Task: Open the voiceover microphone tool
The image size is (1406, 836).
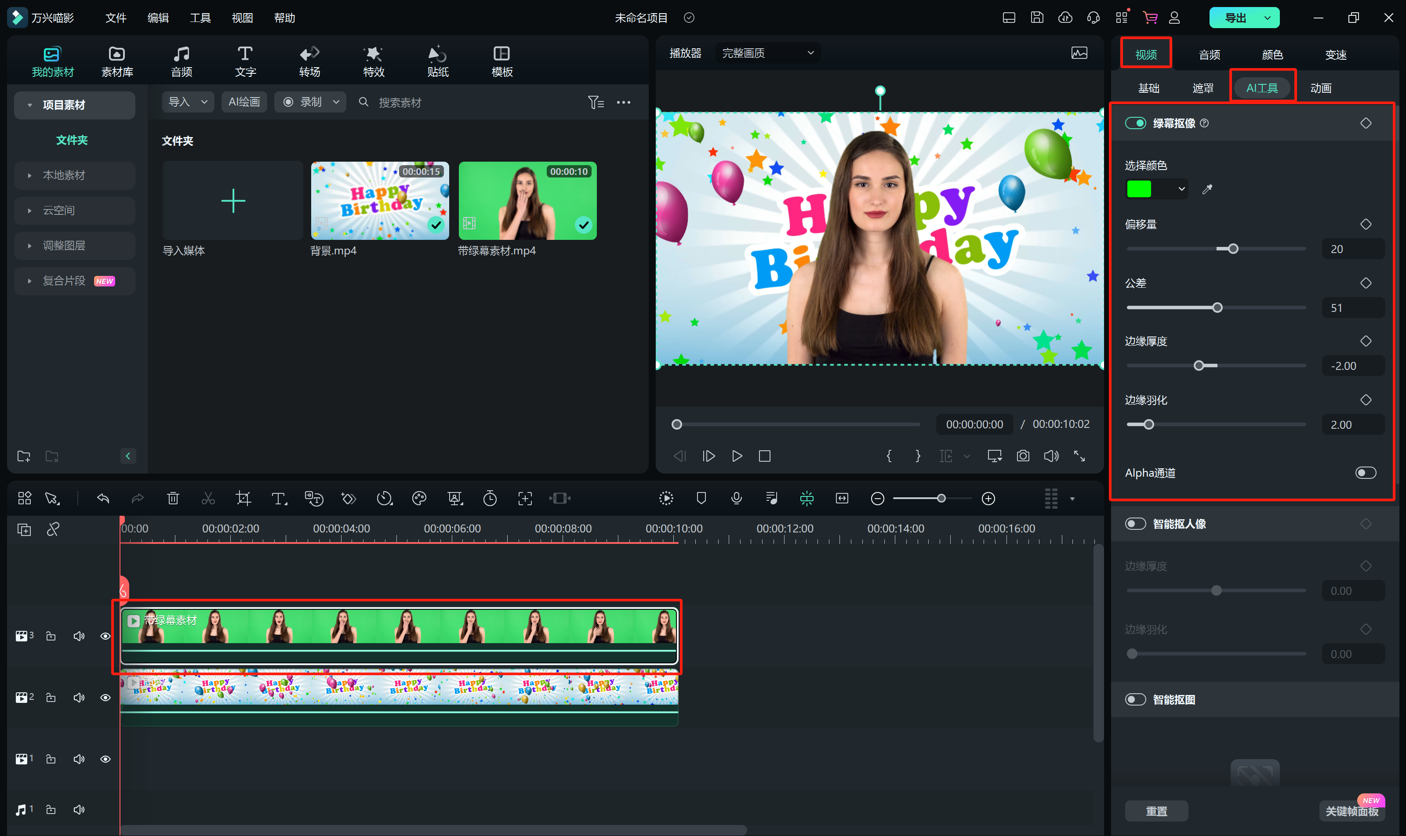Action: pos(736,498)
